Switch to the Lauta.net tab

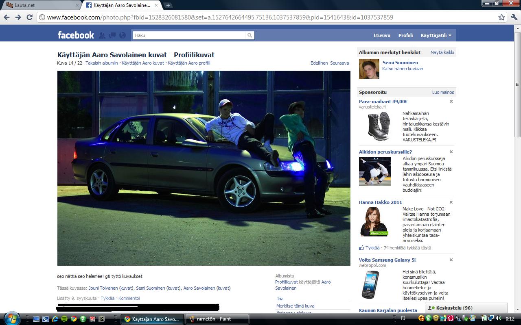40,5
